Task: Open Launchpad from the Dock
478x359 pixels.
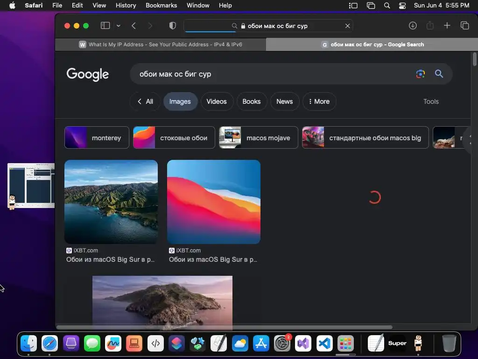Action: (346, 344)
